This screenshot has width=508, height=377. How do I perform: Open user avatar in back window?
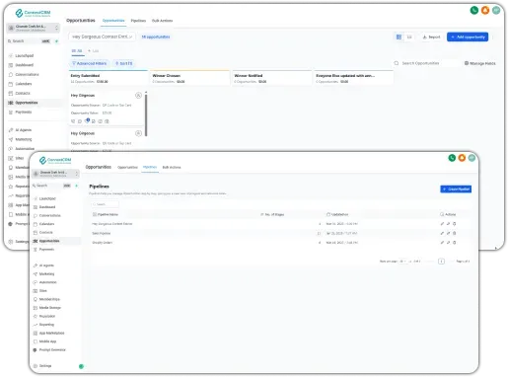(496, 11)
